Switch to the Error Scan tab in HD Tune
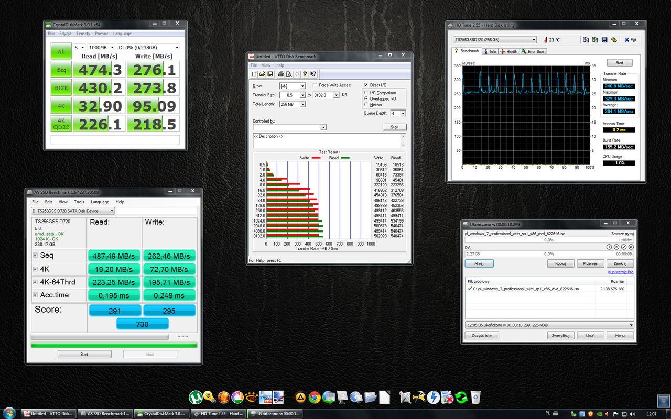Viewport: 671px width, 419px height. [534, 51]
